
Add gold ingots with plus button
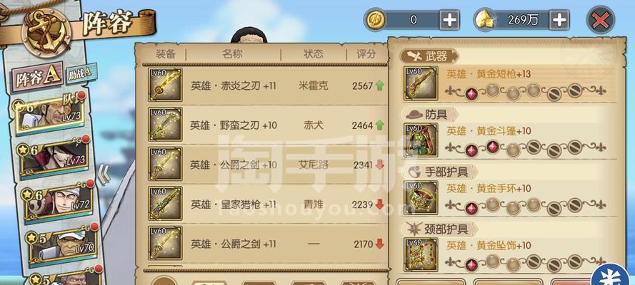[x=559, y=20]
